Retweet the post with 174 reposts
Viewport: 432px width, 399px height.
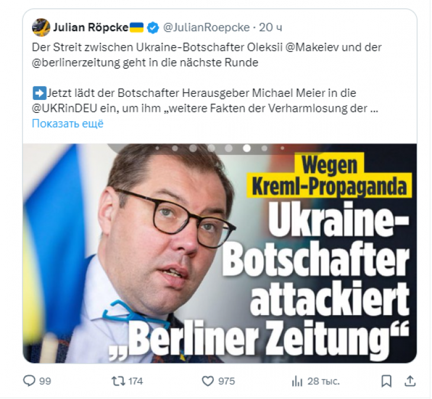(118, 381)
